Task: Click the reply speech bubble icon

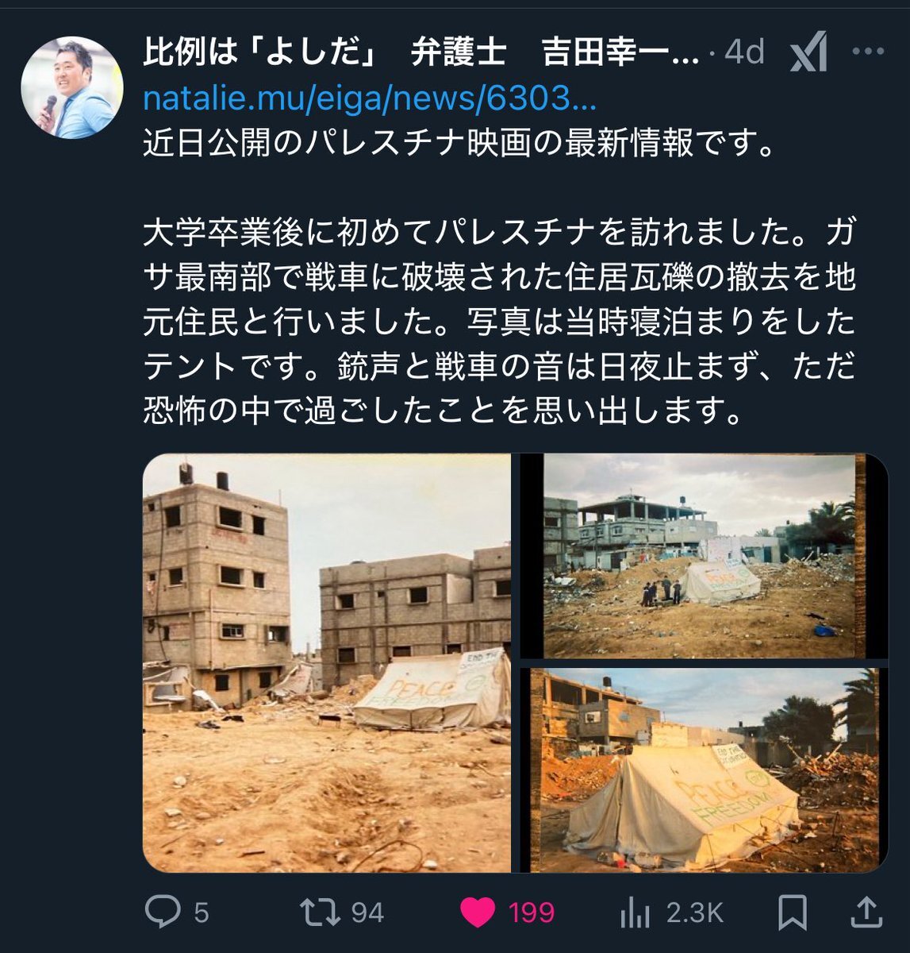Action: point(162,912)
